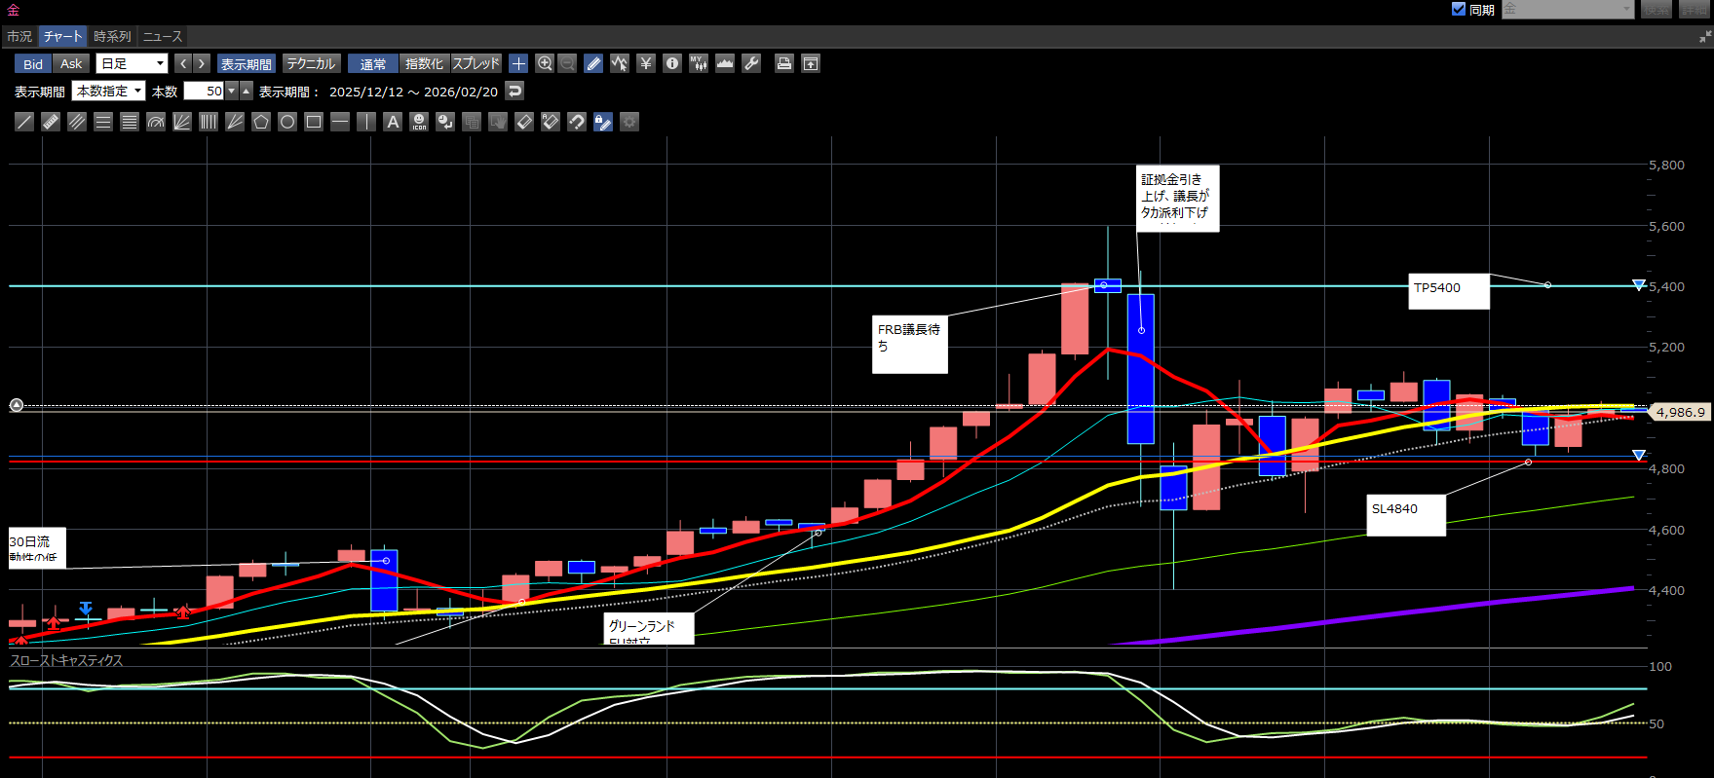Open chart settings with the wrench icon

pyautogui.click(x=751, y=63)
